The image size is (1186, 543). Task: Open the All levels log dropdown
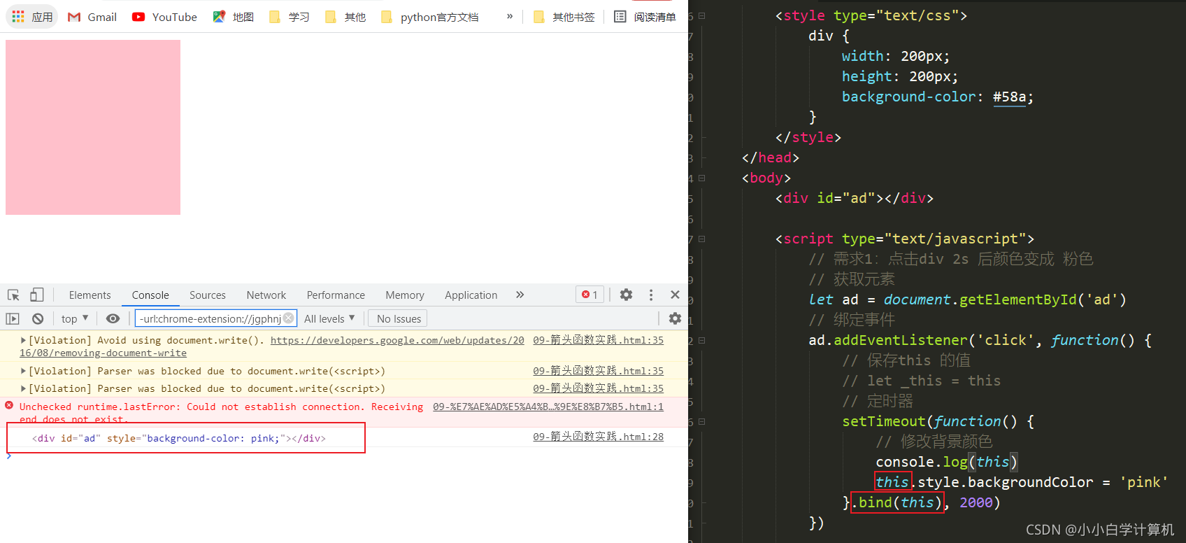329,318
